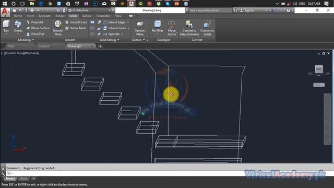Click the keyword search input field
Screen dimensions: 334x188
(210, 10)
